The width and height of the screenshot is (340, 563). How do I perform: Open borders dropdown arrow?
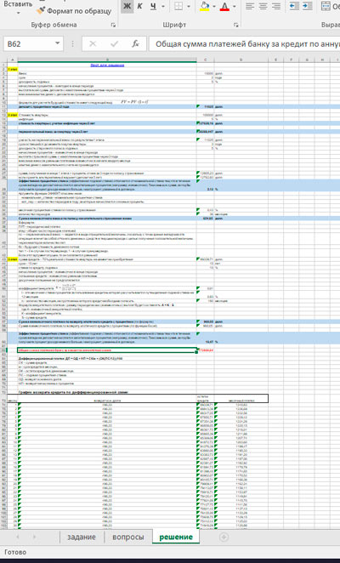pyautogui.click(x=189, y=7)
